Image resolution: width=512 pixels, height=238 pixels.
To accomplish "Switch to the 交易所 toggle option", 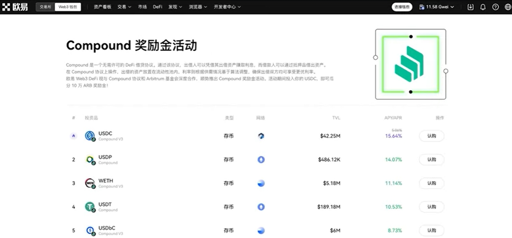I will pyautogui.click(x=45, y=7).
